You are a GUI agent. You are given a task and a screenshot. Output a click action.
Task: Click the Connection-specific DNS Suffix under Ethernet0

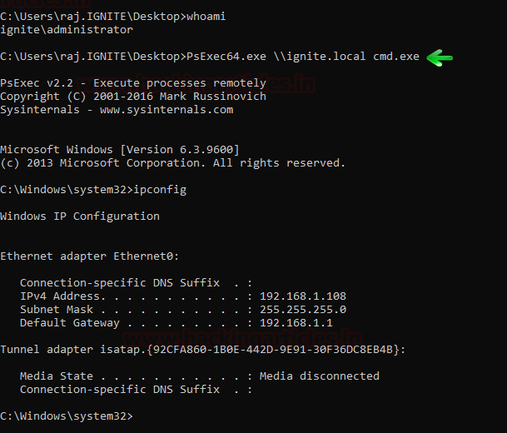point(119,283)
